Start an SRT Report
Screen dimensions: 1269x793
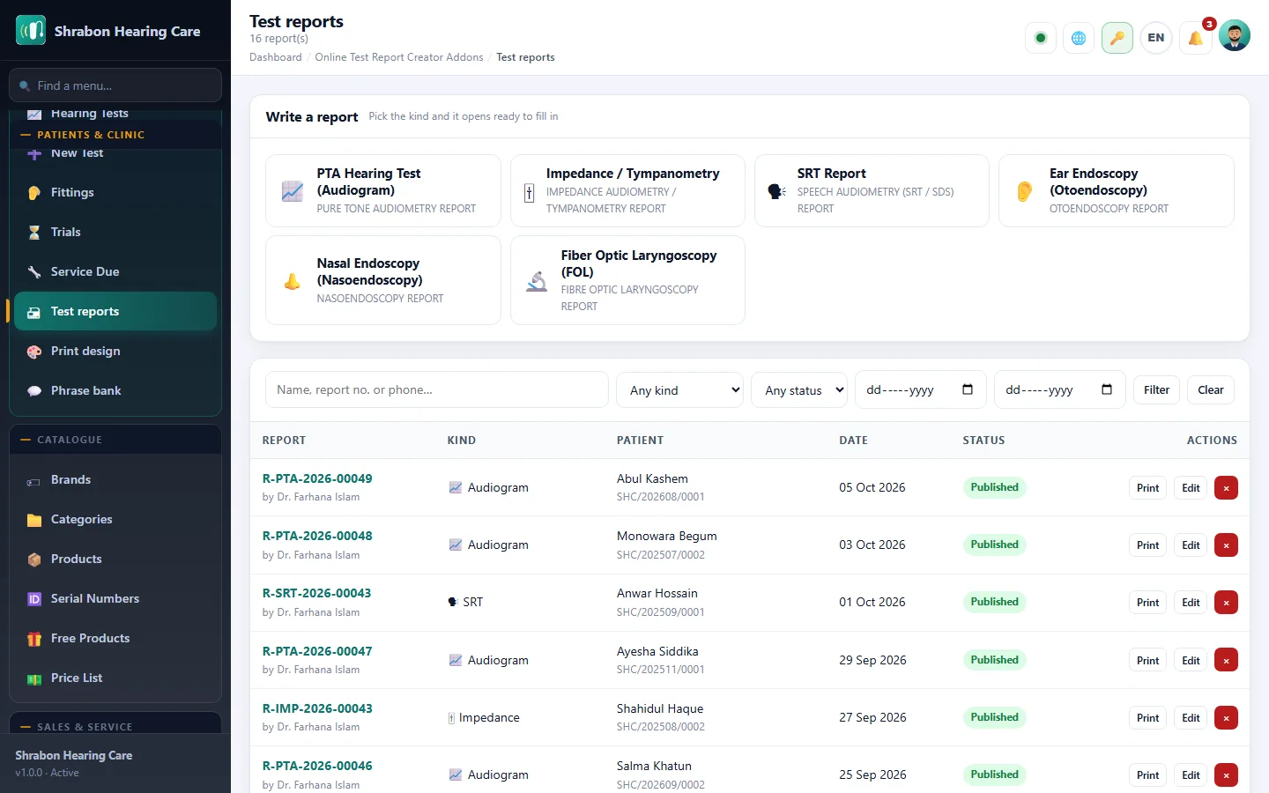click(x=872, y=190)
